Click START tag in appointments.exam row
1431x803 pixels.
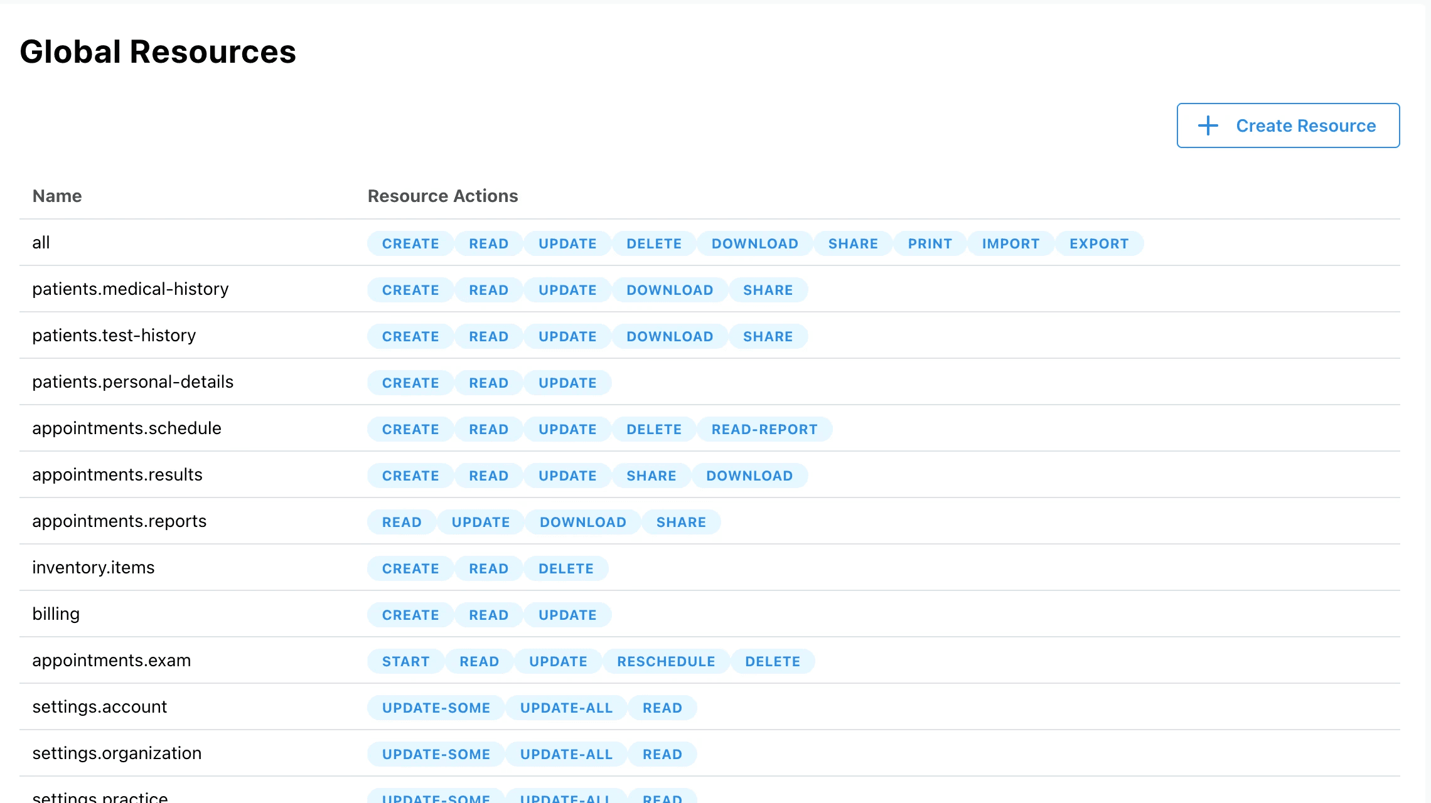tap(405, 661)
